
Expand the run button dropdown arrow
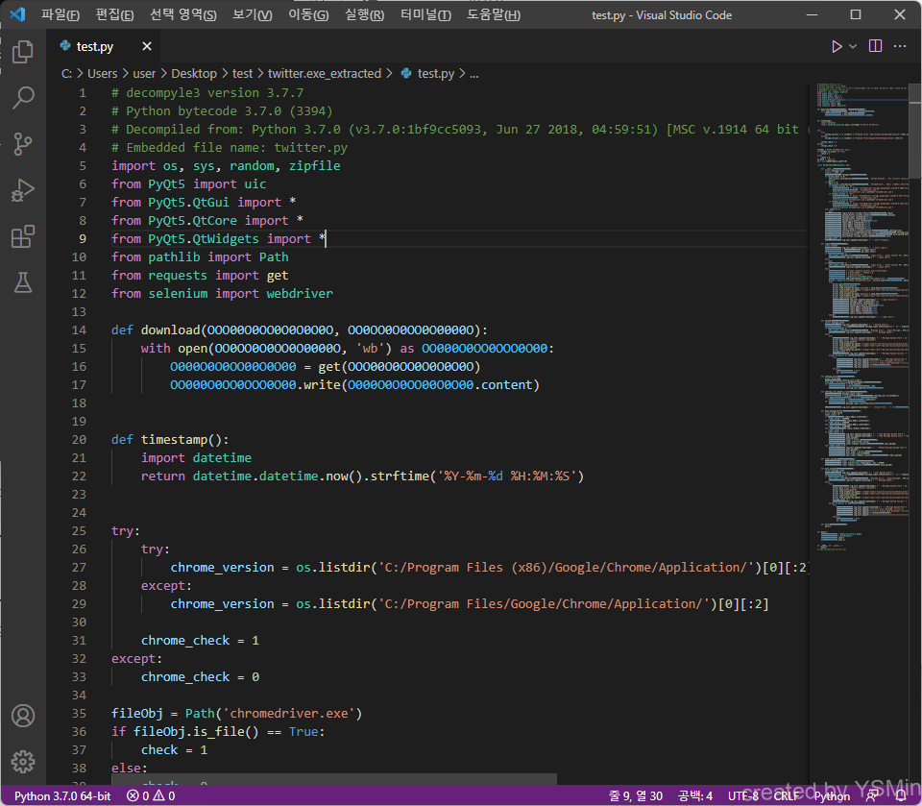click(853, 46)
